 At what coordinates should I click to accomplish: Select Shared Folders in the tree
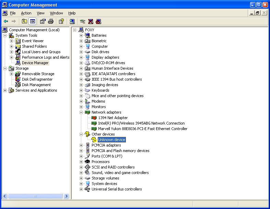[34, 46]
